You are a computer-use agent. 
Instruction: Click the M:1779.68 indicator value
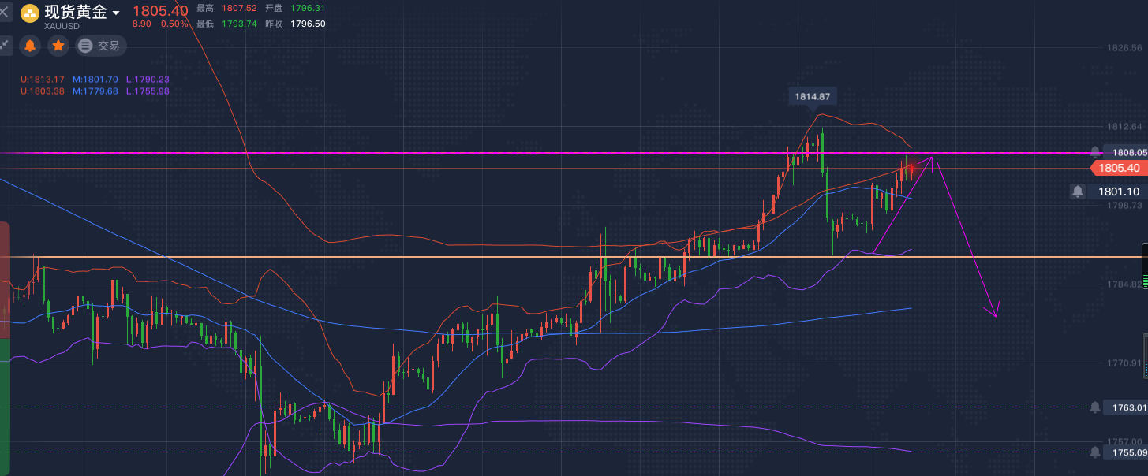[x=95, y=91]
